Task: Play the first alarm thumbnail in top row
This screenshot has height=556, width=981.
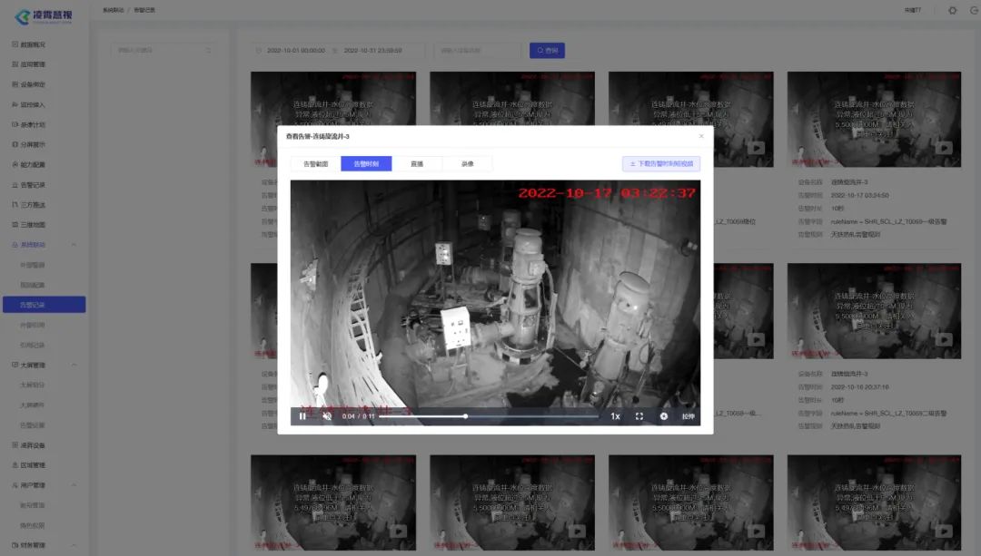Action: 333,119
